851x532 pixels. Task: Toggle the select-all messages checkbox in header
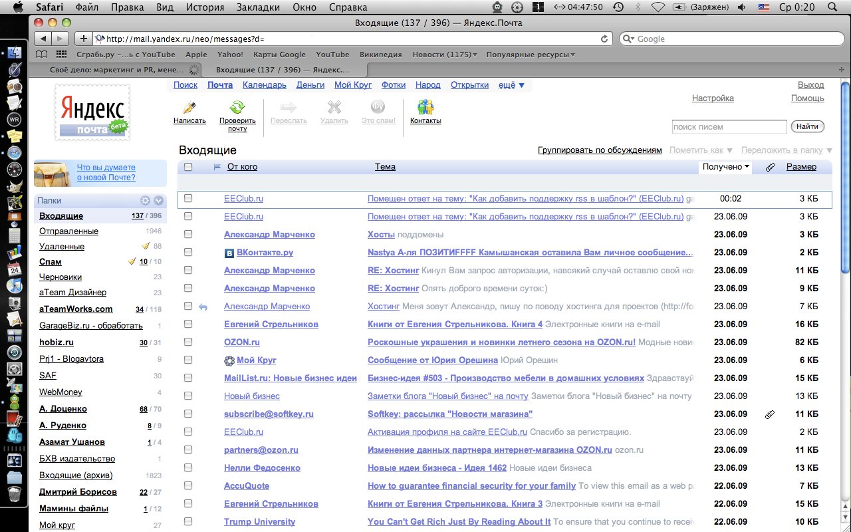(188, 167)
